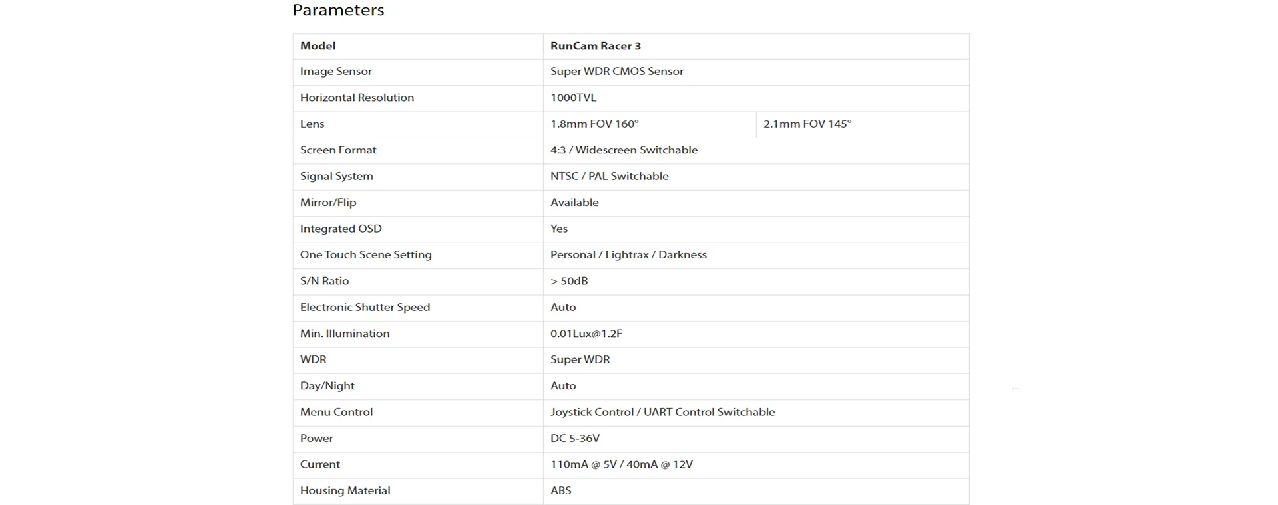Select the 'Integrated OSD' label
This screenshot has width=1278, height=505.
[341, 229]
